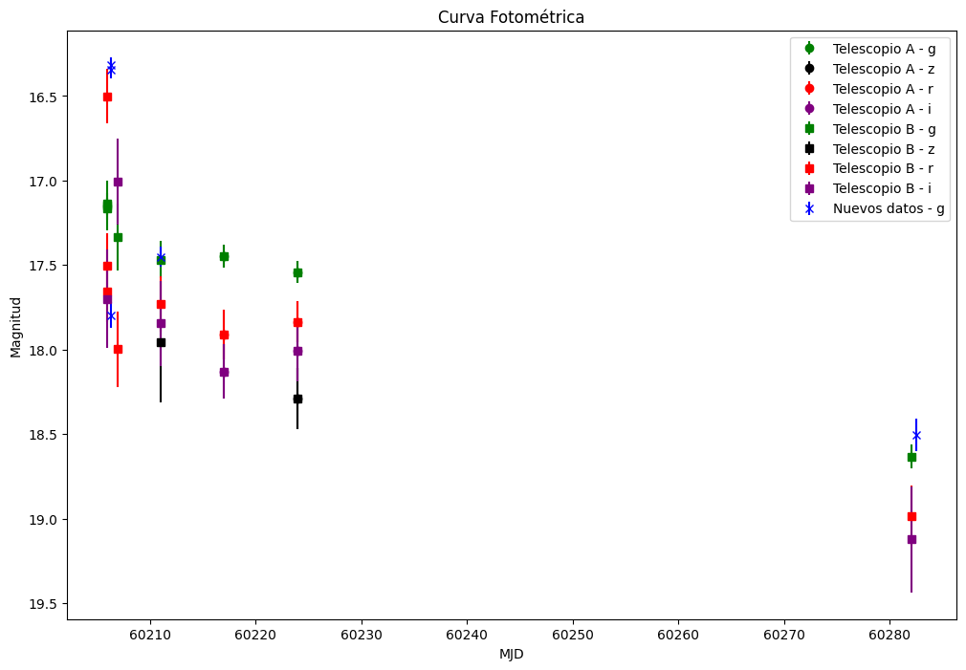Click the green circle marker for Telescopio A - g

pos(809,49)
